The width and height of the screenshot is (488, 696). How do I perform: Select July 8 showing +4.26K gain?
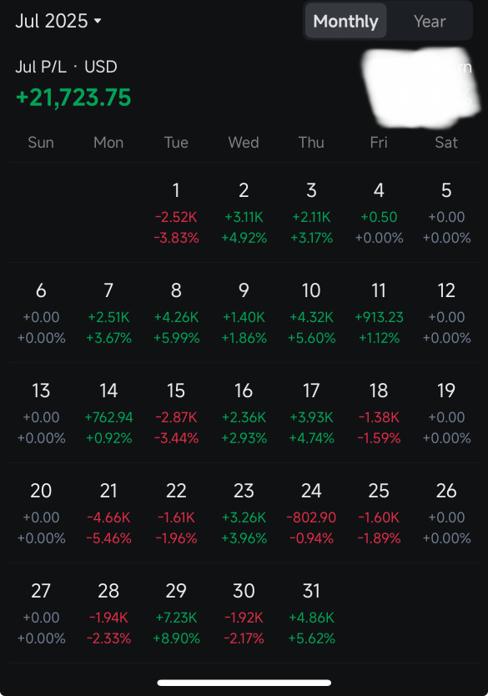pos(176,314)
